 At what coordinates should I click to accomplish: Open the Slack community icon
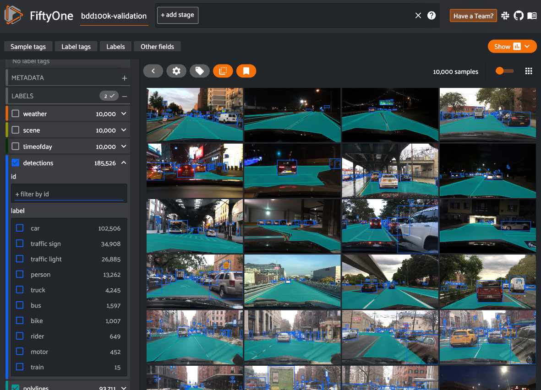[x=506, y=16]
